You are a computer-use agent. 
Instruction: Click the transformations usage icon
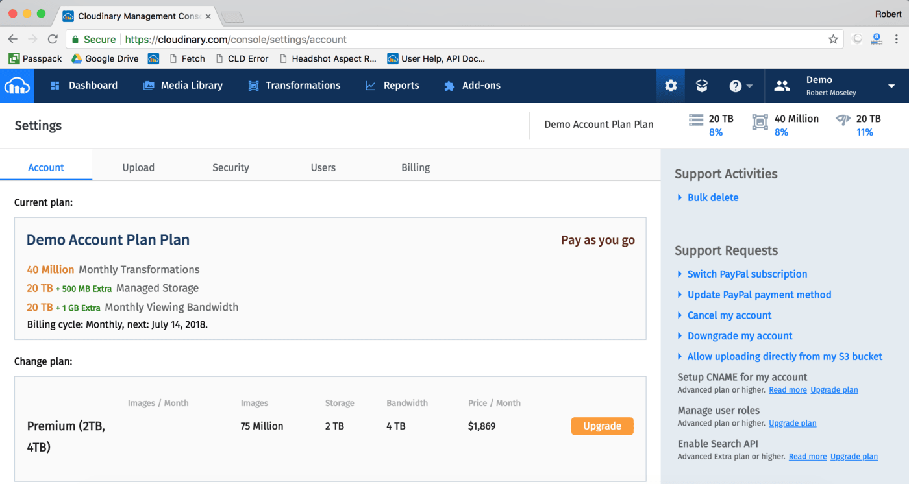point(760,121)
